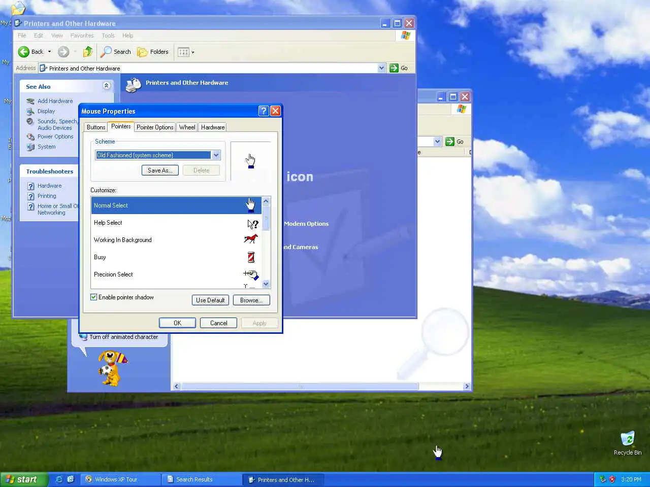Click the animated dog character
Screen dimensions: 650x487
112,368
